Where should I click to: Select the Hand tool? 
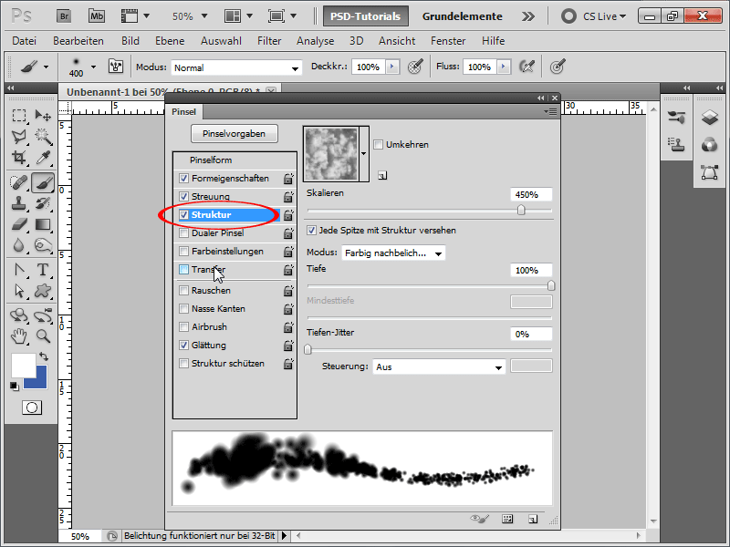[x=19, y=335]
